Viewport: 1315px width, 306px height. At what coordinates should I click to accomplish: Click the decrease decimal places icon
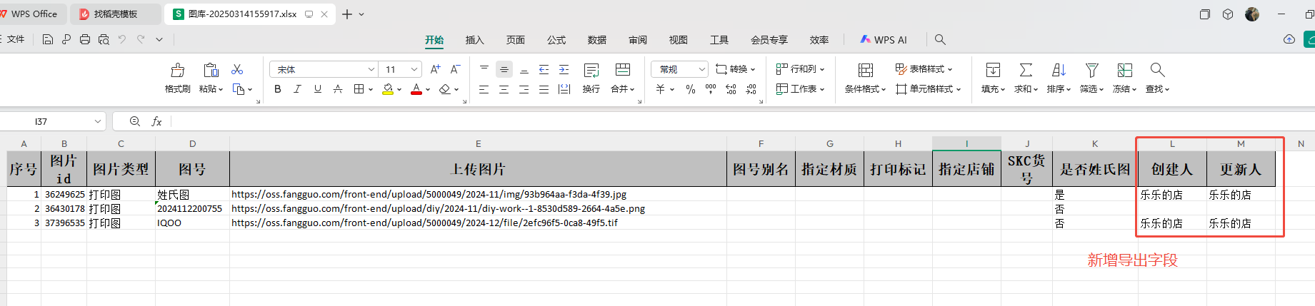[x=751, y=89]
